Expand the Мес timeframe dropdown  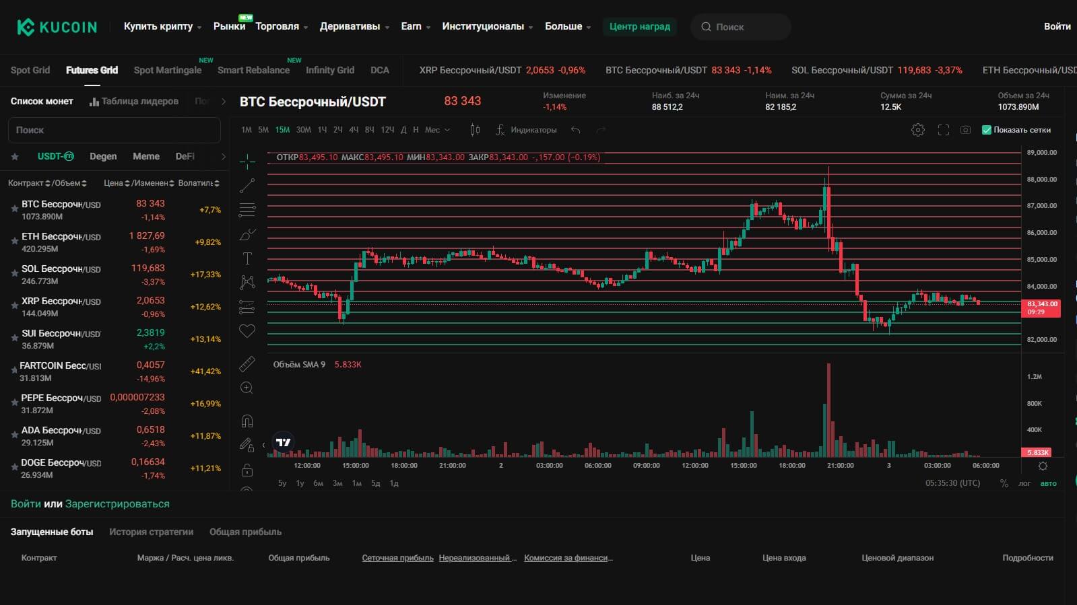(437, 130)
